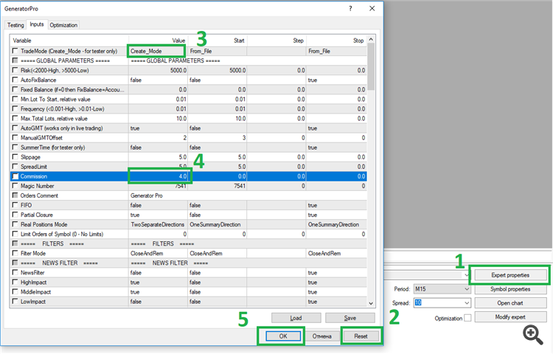Screen dimensions: 553x354
Task: Click the Spread input field value
Action: pos(418,303)
